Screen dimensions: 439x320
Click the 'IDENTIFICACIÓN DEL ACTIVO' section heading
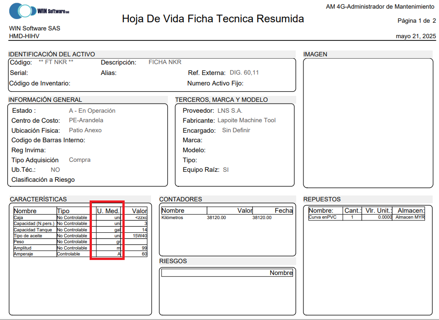[51, 54]
